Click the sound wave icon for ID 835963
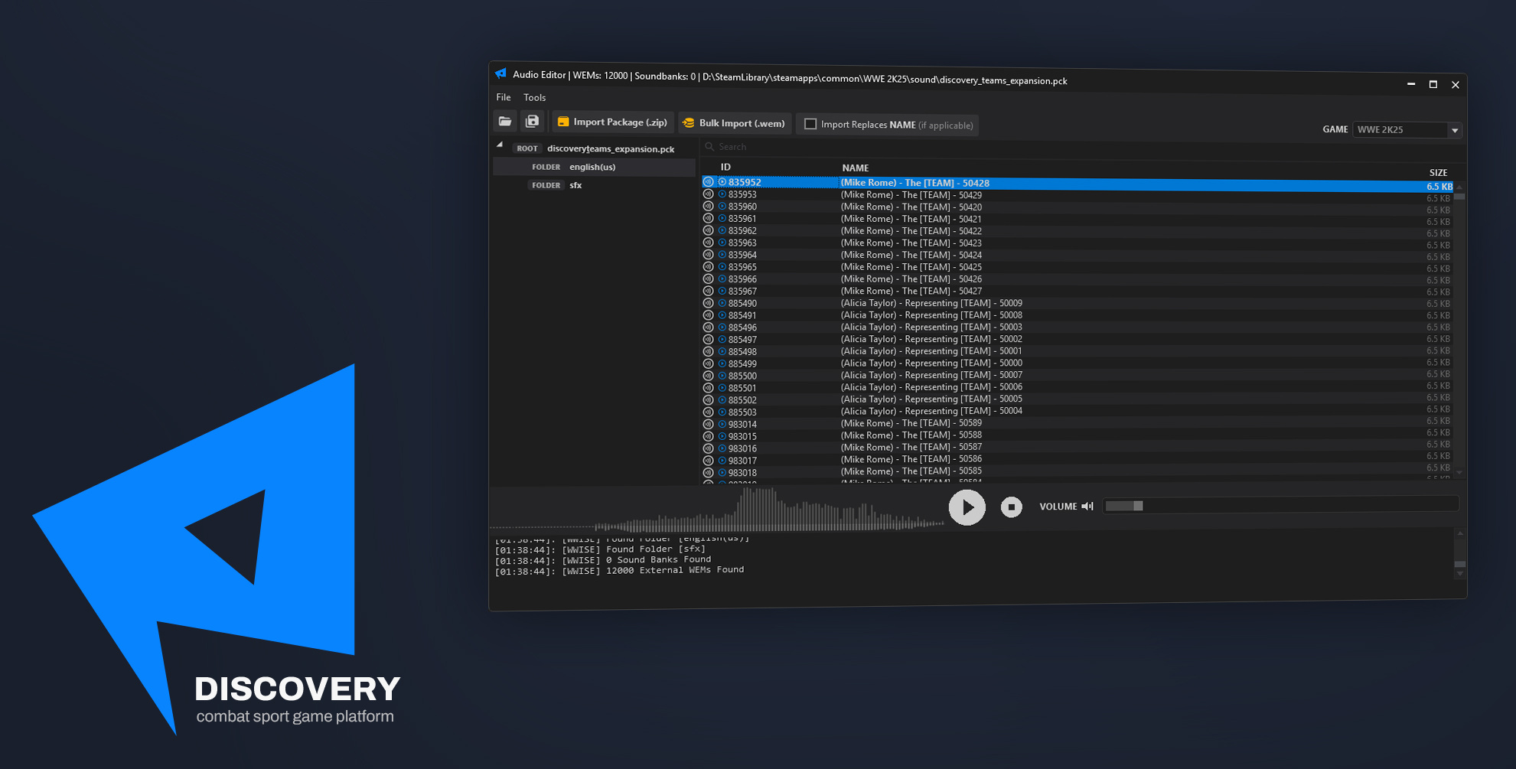Viewport: 1516px width, 769px height. (x=708, y=243)
